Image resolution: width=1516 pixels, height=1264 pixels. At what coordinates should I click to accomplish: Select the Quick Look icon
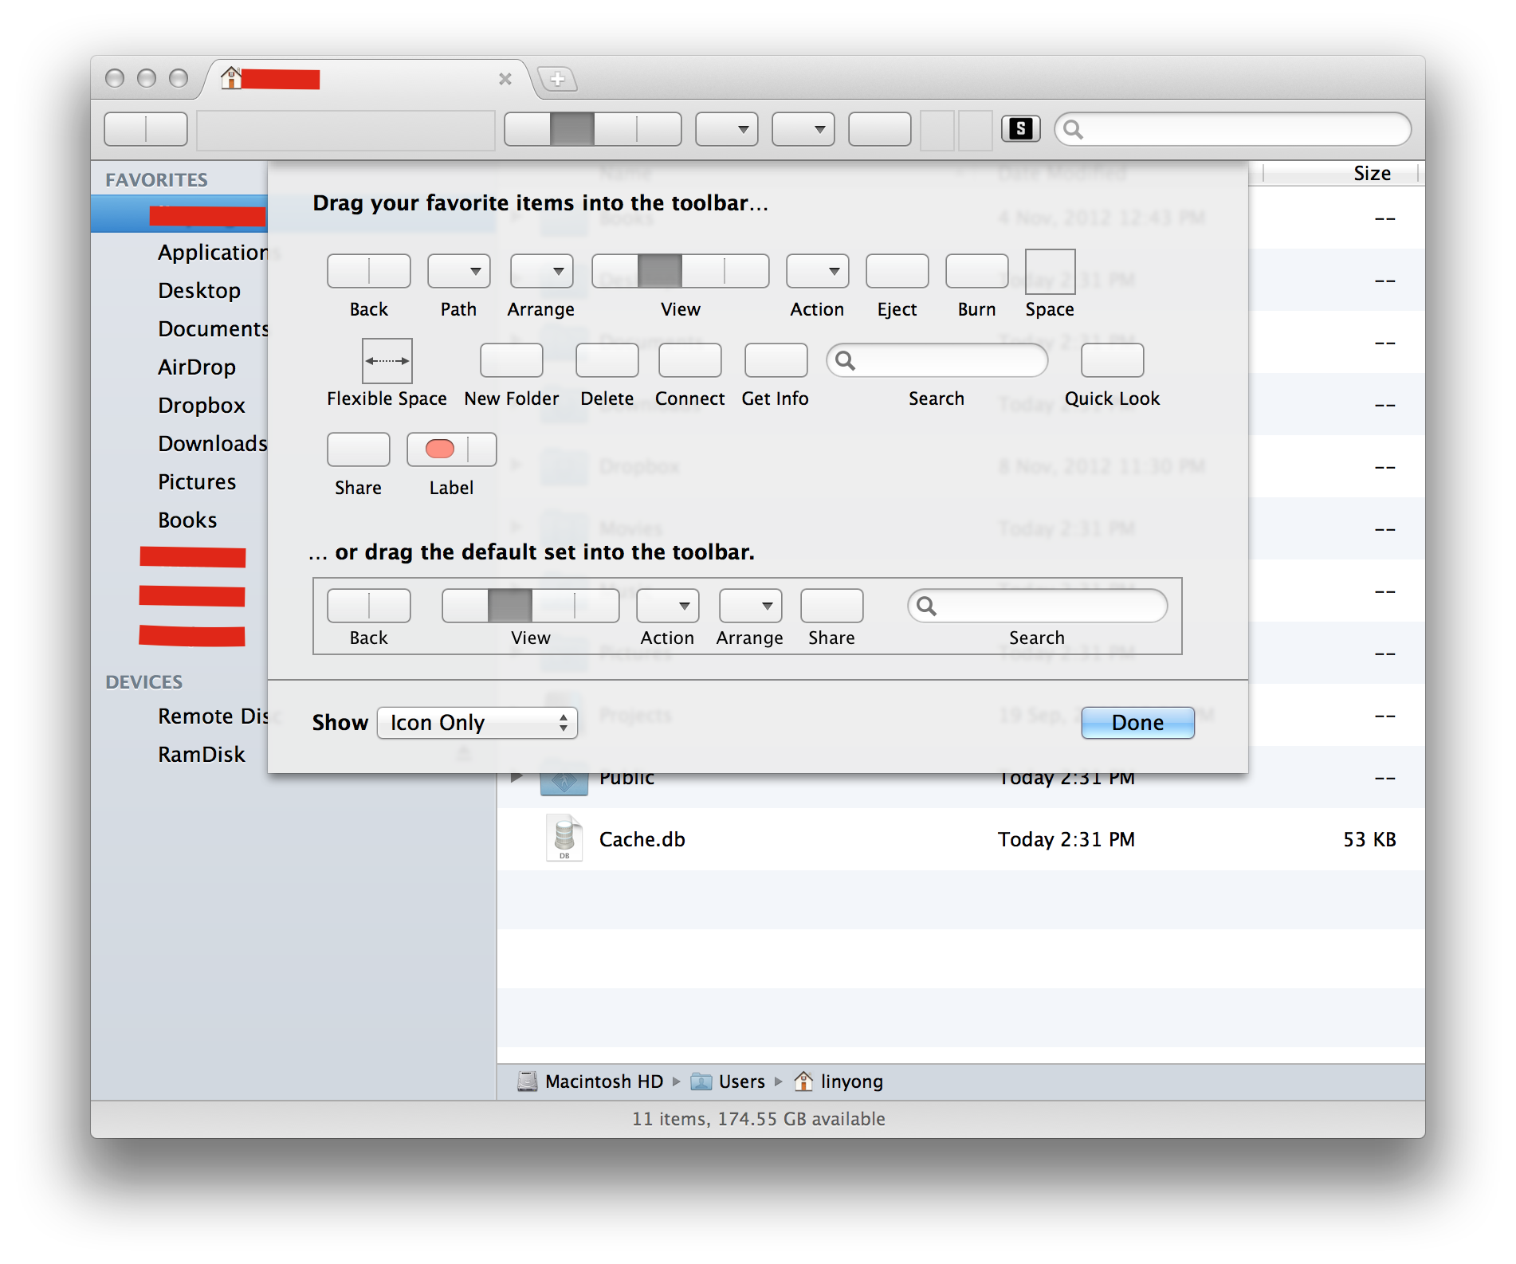click(1111, 360)
